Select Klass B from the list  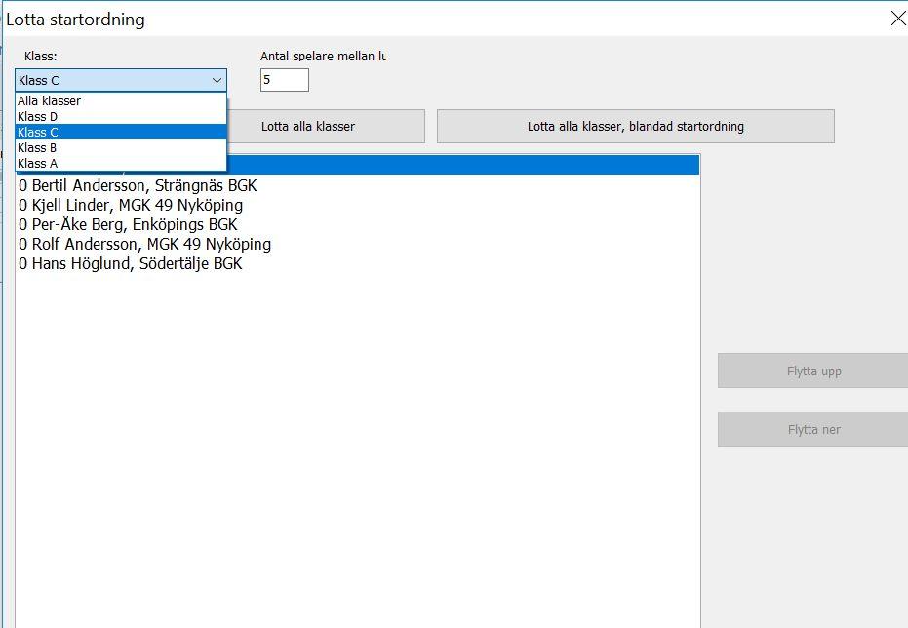(121, 147)
